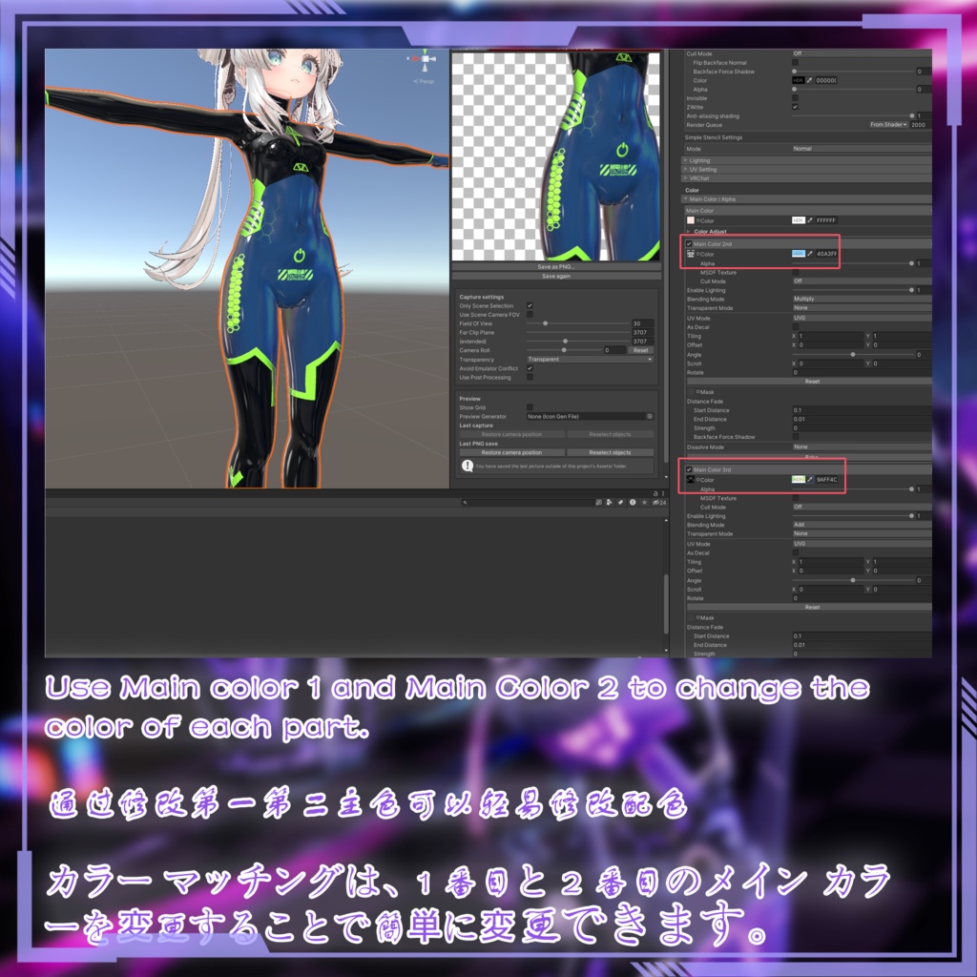Click the scene view orientation gizmo
Viewport: 977px width, 977px height.
(x=425, y=59)
